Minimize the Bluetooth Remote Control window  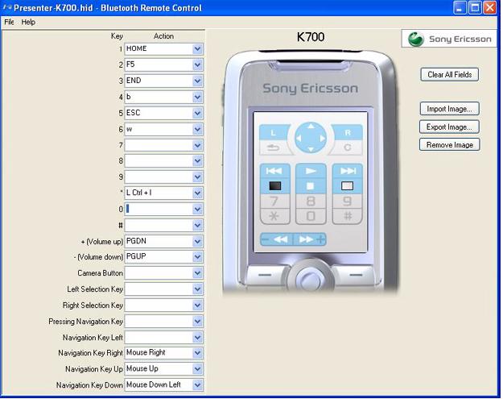pyautogui.click(x=460, y=7)
